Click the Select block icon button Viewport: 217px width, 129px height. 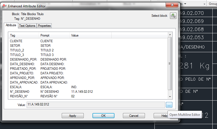click(x=173, y=16)
